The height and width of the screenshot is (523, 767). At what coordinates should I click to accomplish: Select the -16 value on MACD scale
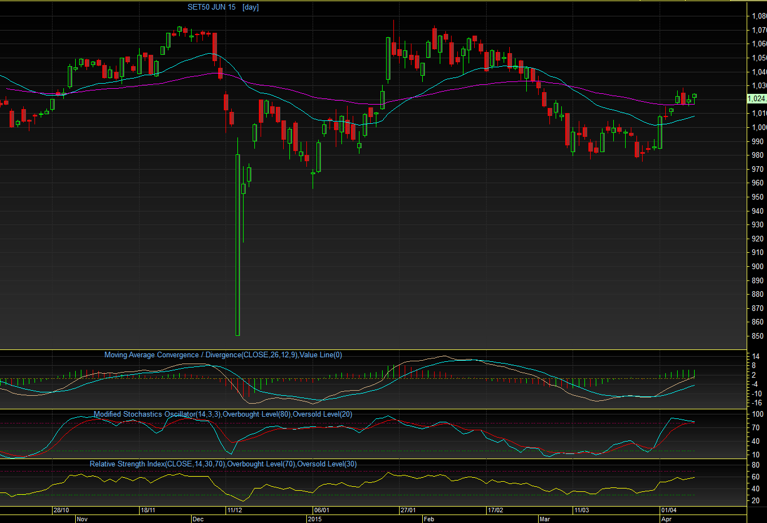[757, 403]
